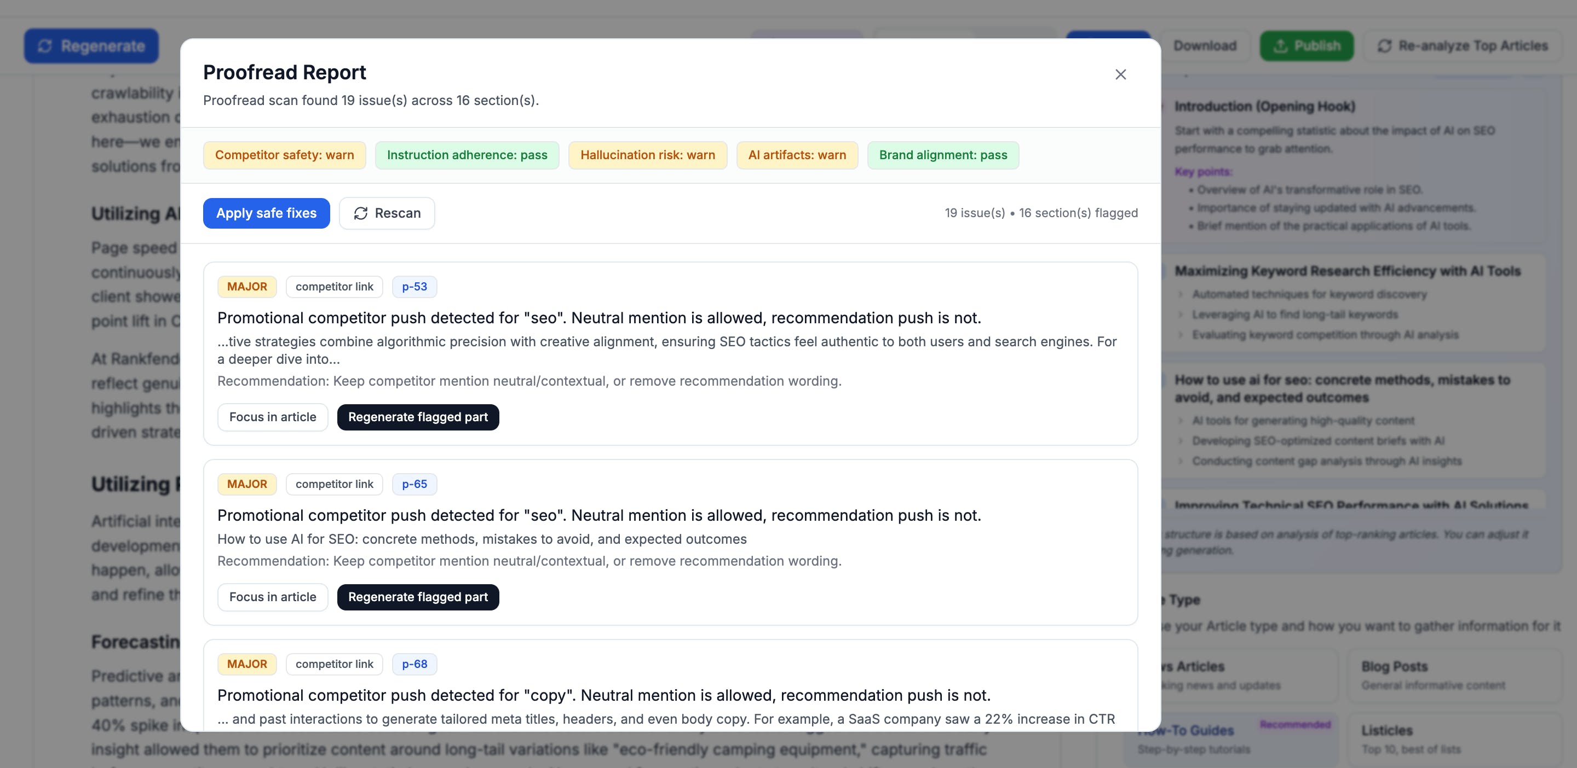Click Re-analyze Top Articles refresh icon
Viewport: 1577px width, 768px height.
point(1384,46)
